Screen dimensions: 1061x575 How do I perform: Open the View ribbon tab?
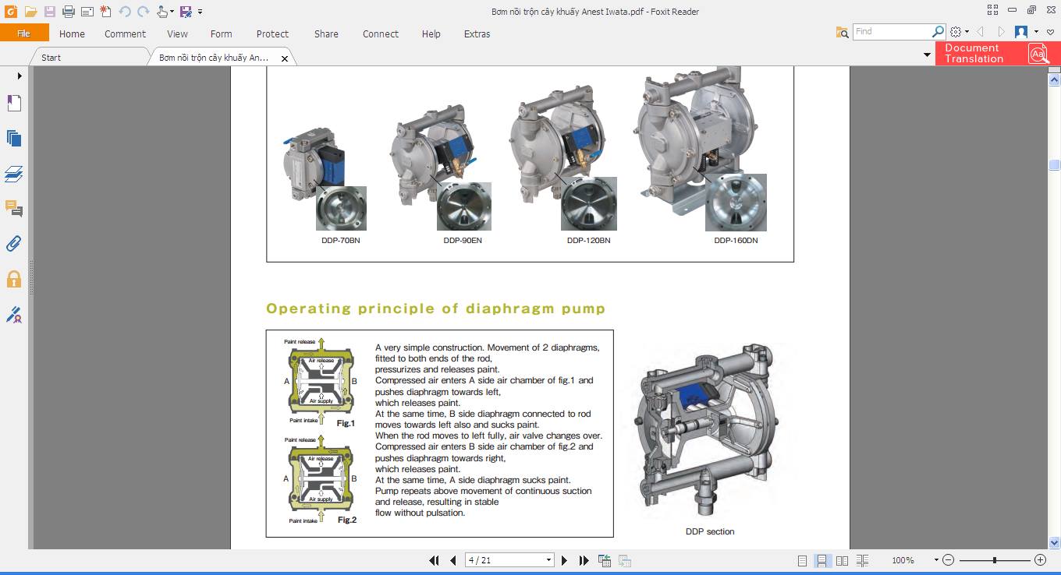click(177, 34)
